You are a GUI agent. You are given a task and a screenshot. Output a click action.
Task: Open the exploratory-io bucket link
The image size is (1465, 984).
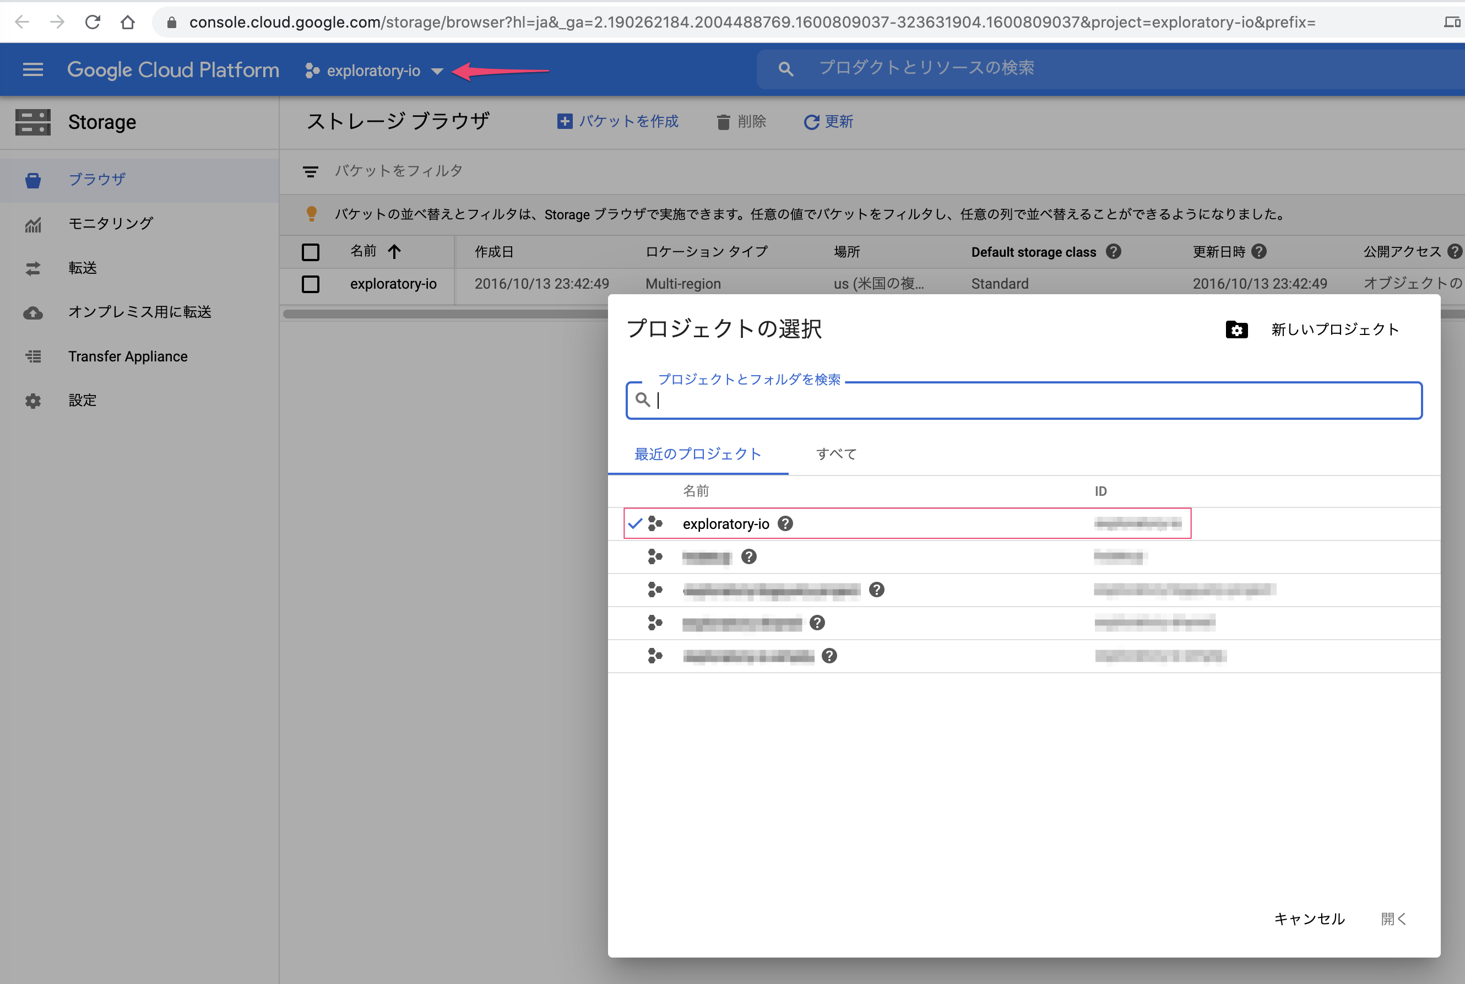tap(393, 284)
